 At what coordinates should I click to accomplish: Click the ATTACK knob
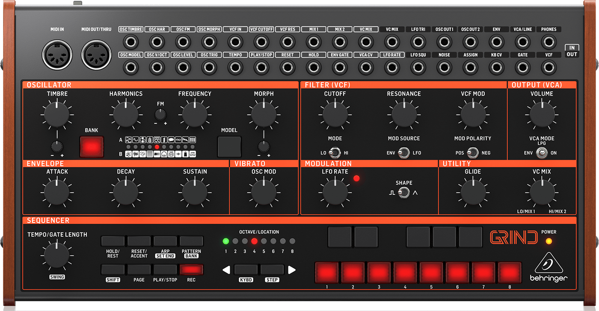(x=56, y=192)
